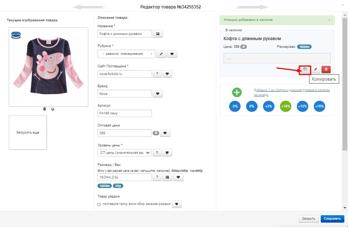Screen dimensions: 348x227
Task: Click pencil icon beside Рубрика dropdown
Action: coord(161,54)
